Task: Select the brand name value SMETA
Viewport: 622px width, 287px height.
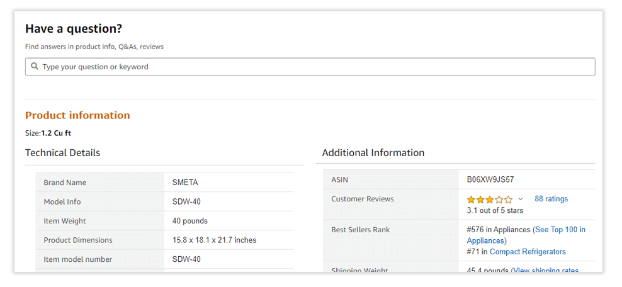Action: pyautogui.click(x=185, y=183)
